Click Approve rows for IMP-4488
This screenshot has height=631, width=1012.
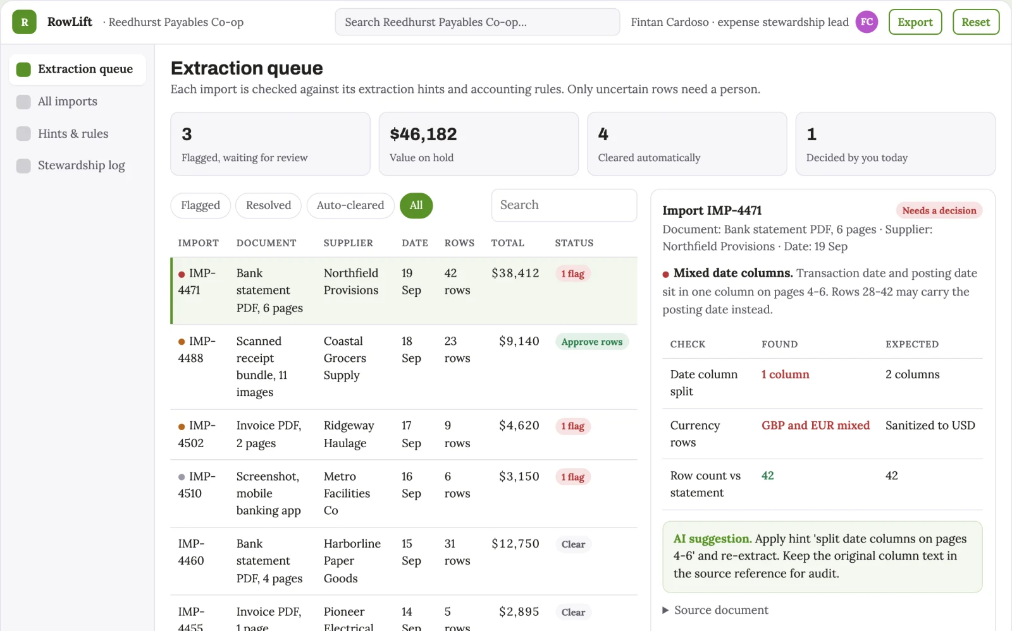pos(592,342)
